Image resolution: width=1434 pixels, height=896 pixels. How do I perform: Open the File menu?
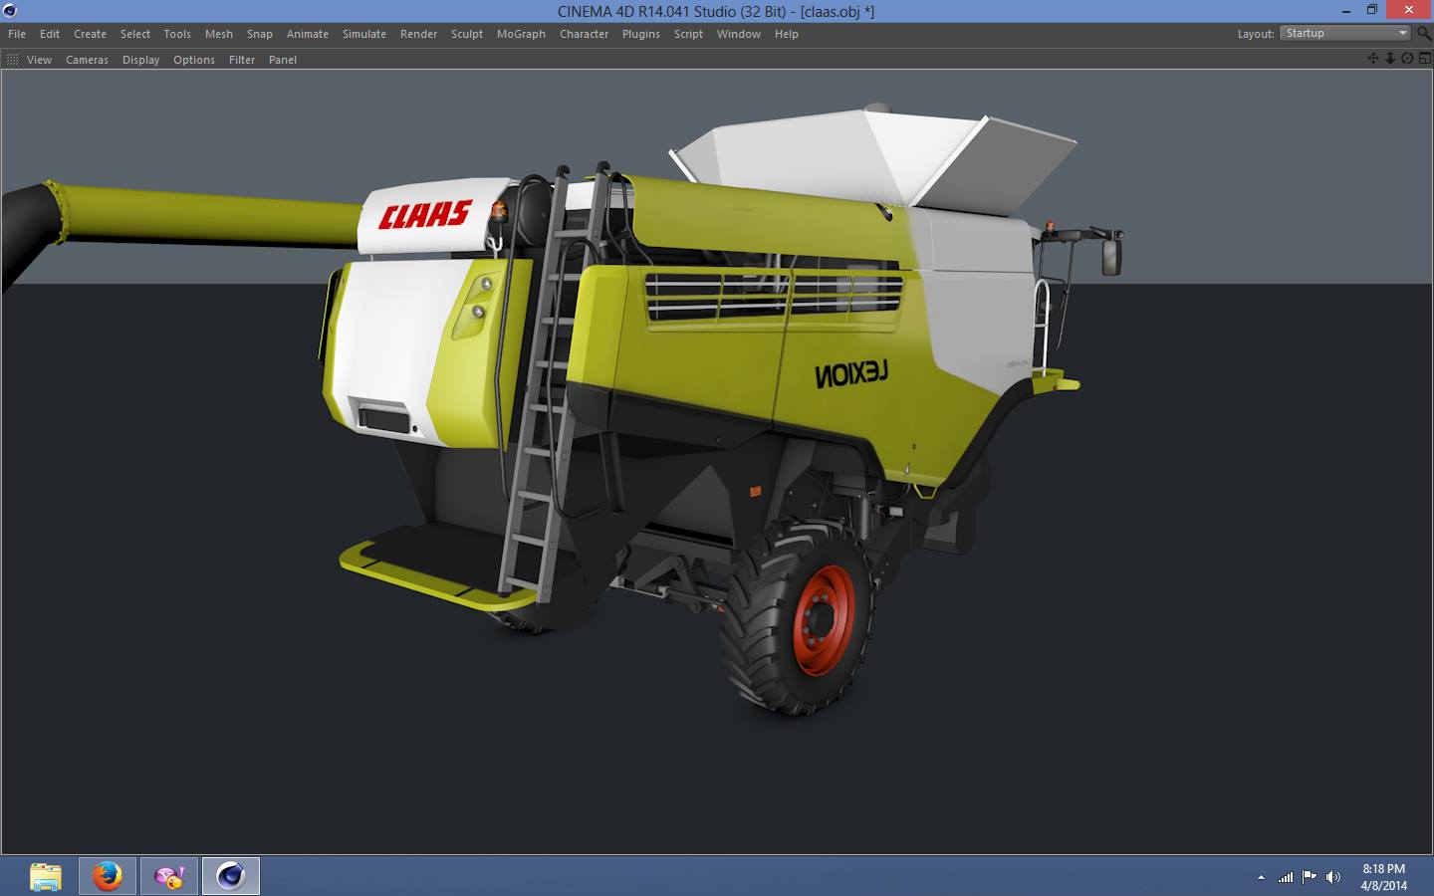[x=17, y=34]
